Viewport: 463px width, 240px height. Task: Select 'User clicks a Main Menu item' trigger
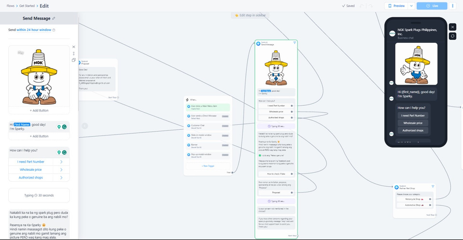pos(208,107)
